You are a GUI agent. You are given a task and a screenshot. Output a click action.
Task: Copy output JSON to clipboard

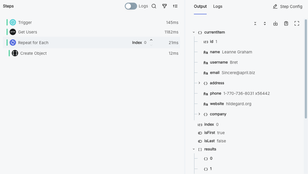(286, 23)
